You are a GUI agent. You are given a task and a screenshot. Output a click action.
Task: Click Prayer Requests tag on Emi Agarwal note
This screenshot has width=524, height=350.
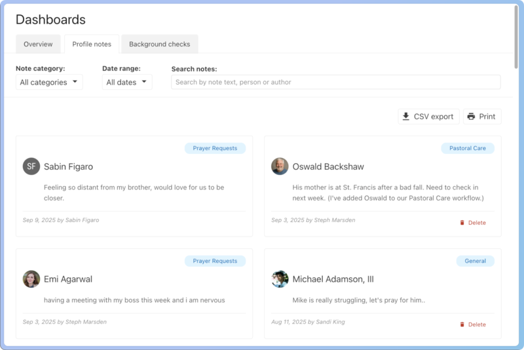[x=215, y=261]
